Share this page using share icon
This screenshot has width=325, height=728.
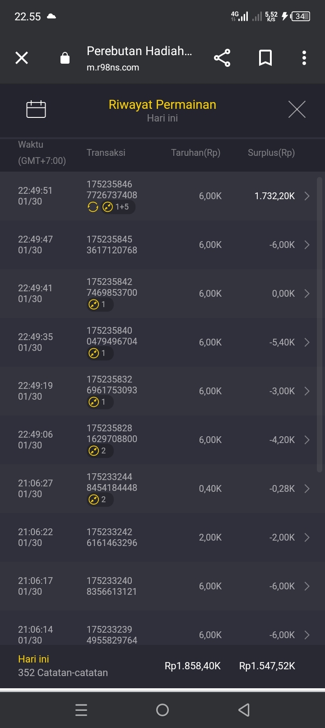coord(222,58)
